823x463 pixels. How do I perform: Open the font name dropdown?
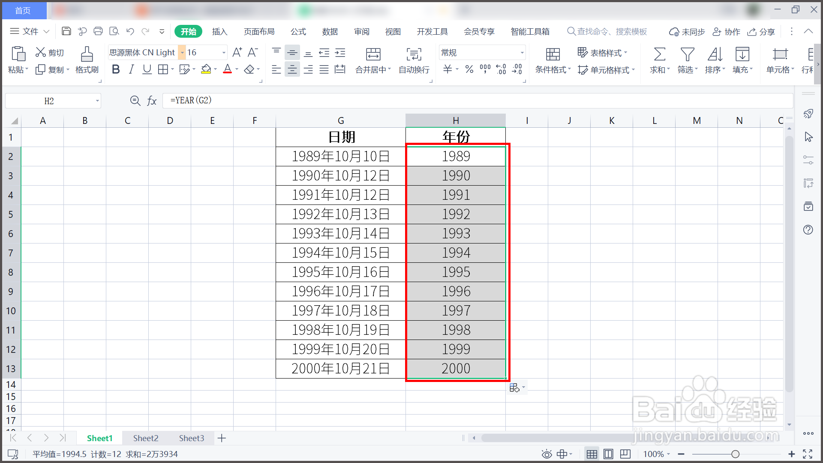coord(182,52)
